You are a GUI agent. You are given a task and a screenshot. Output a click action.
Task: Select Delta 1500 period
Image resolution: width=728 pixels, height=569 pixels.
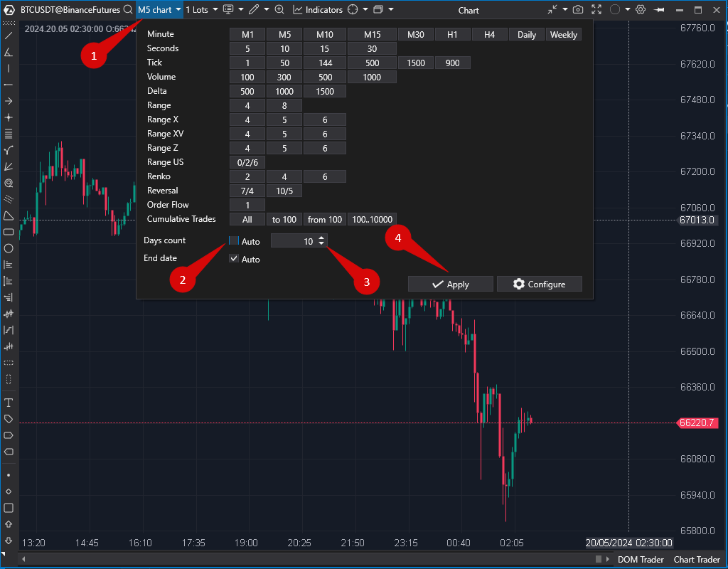[x=325, y=92]
